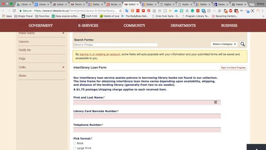The height and width of the screenshot is (150, 266).
Task: Open the Favorites bookmark folder
Action: point(42,16)
